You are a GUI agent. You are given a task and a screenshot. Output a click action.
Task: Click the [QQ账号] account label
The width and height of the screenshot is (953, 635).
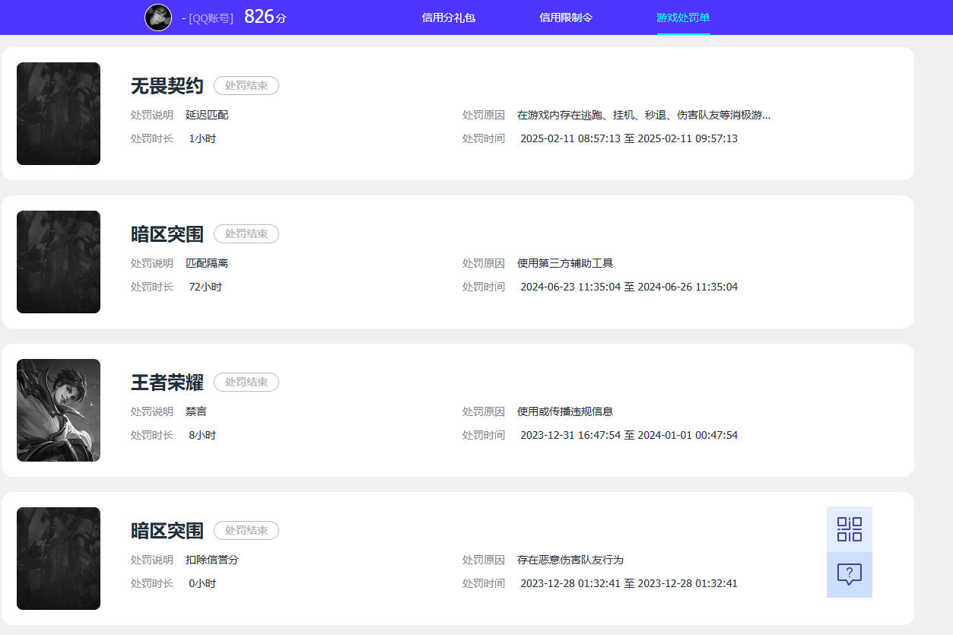pos(211,18)
